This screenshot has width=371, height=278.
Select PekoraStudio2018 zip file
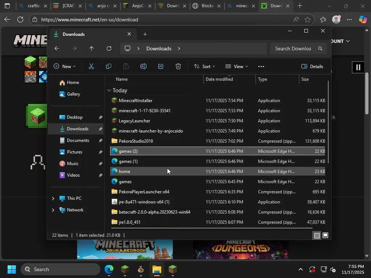[x=217, y=141]
